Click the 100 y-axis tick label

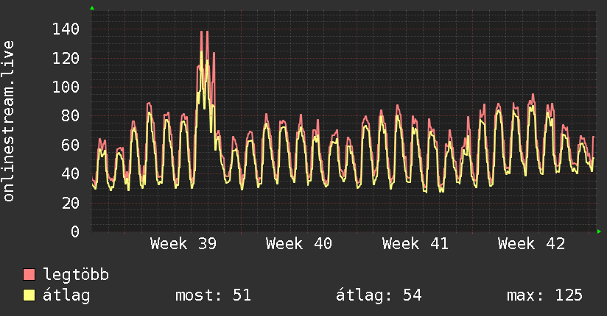point(66,87)
